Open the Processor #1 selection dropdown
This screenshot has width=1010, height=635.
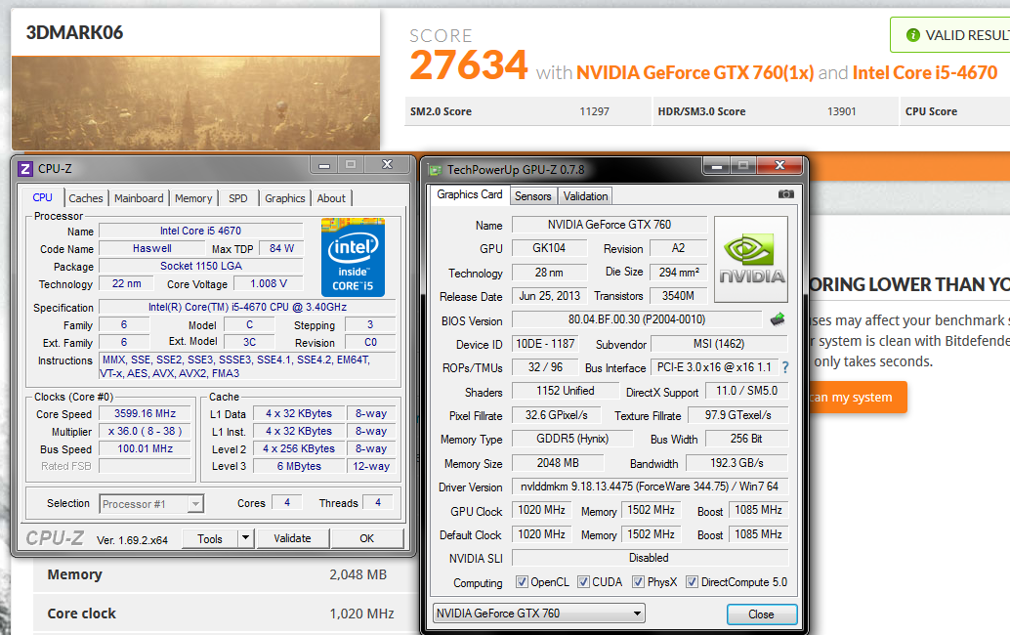195,504
